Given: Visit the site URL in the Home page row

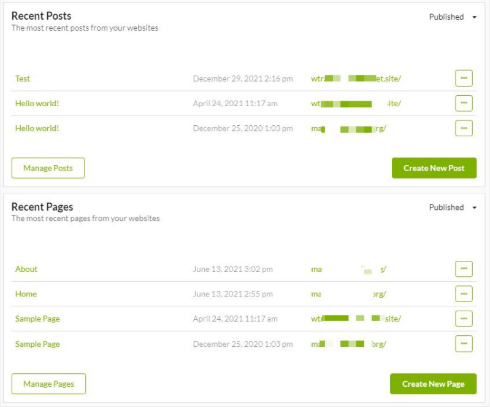Looking at the screenshot, I should tap(349, 294).
